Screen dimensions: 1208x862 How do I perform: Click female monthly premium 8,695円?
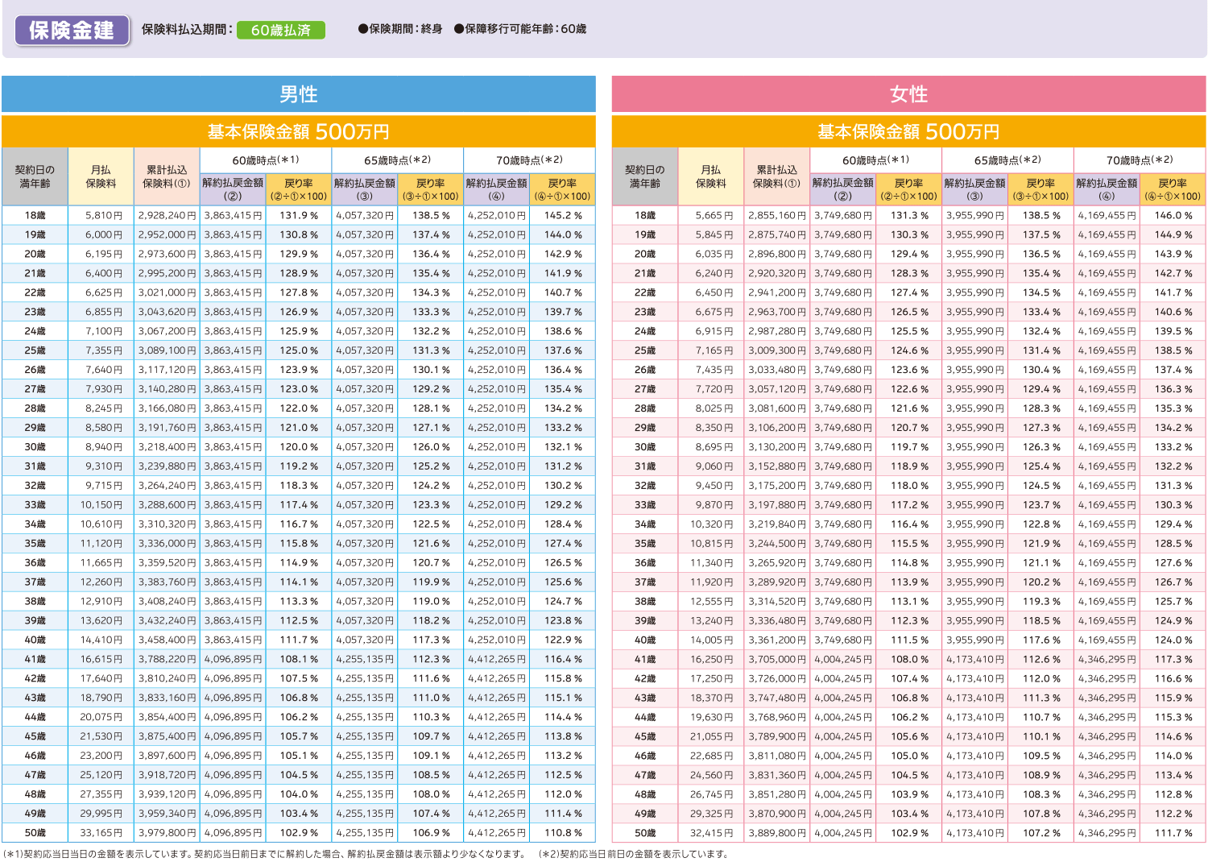tap(714, 447)
